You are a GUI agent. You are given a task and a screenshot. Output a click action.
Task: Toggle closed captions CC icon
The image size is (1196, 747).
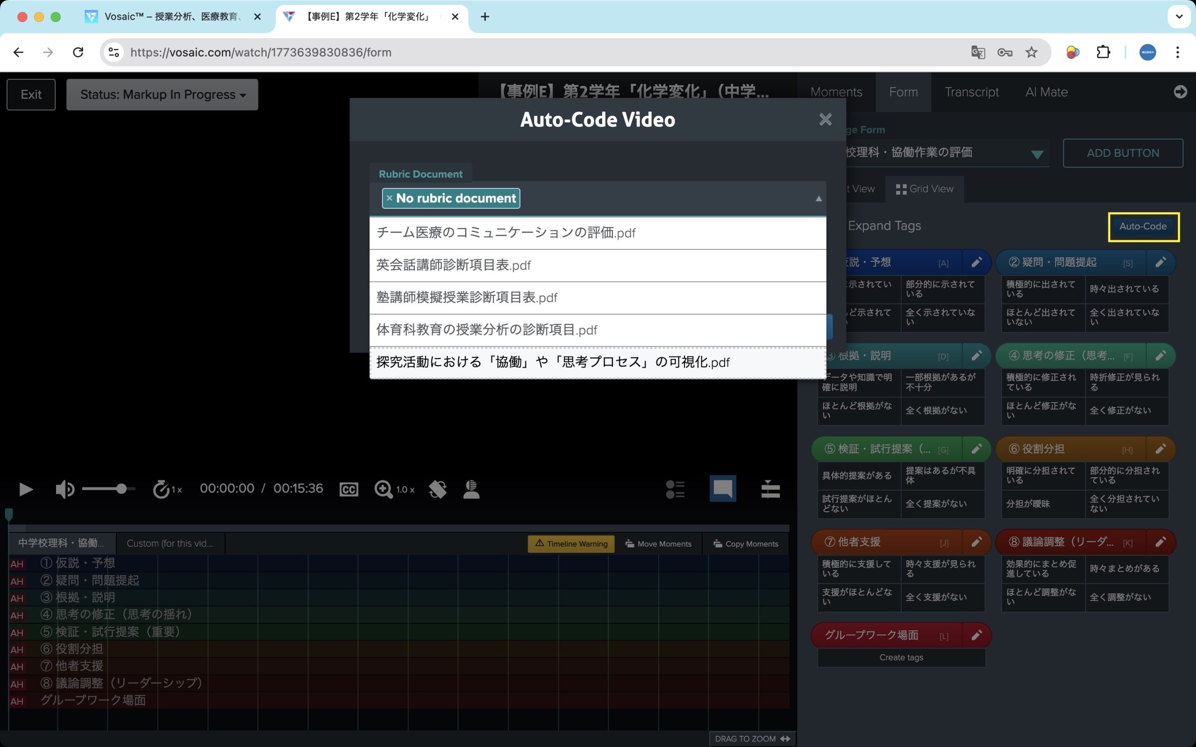(349, 489)
